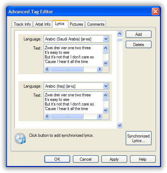167x173 pixels.
Task: Open Synchronized Lyrics dialog button
Action: [138, 138]
